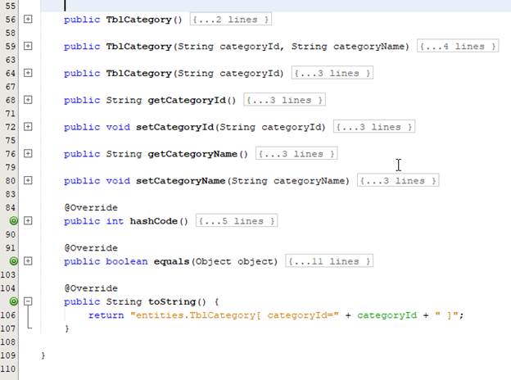511x380 pixels.
Task: Expand fold for TblCategory(String categoryId, String categoryName)
Action: coord(28,46)
